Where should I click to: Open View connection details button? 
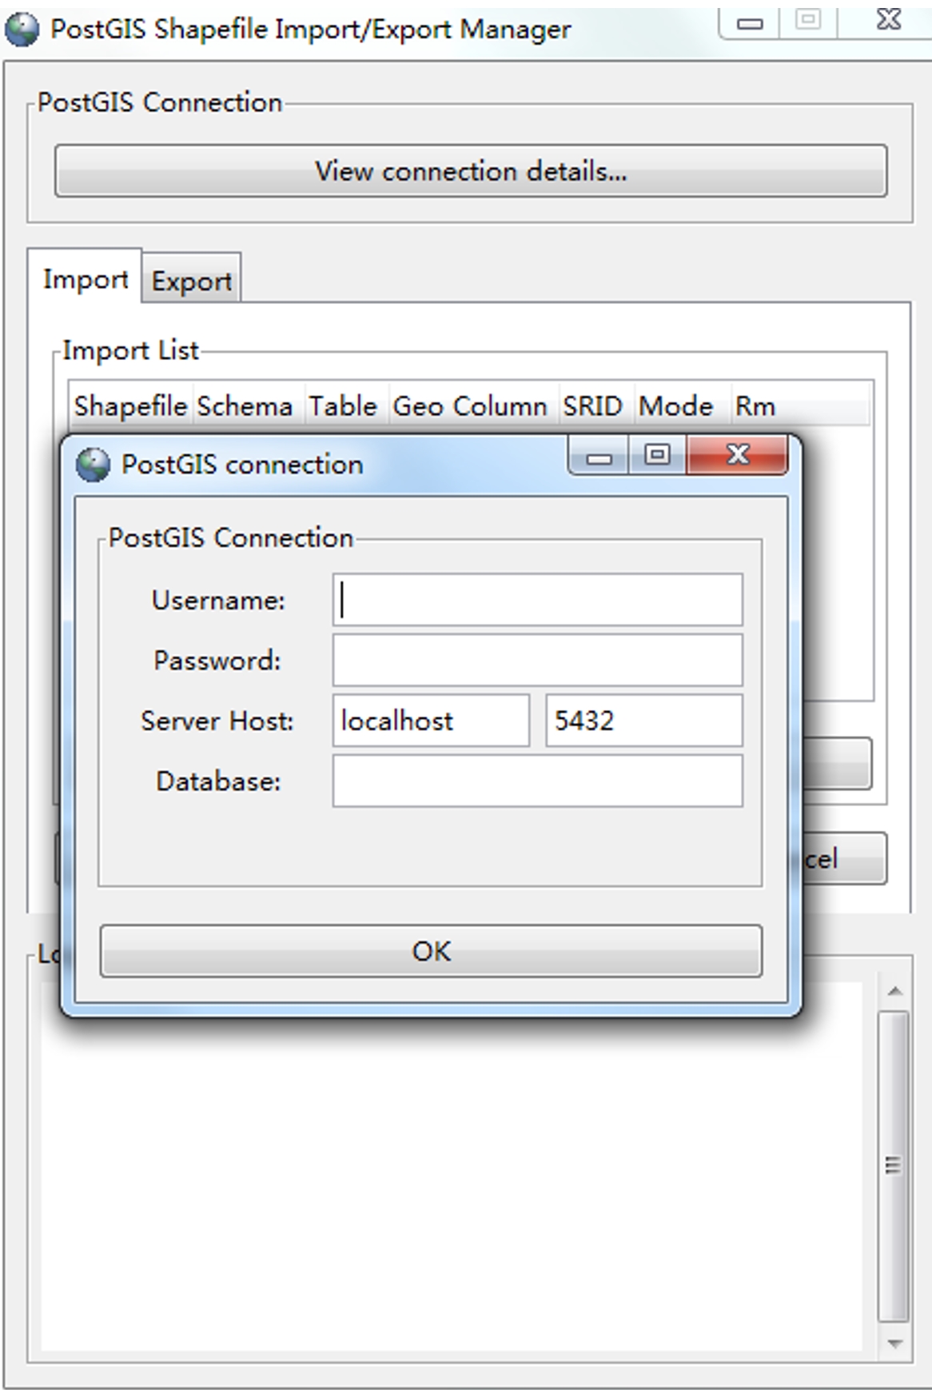coord(470,171)
